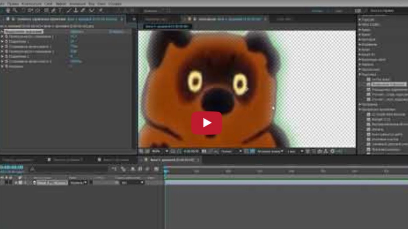408x229 pixels.
Task: Select the Rectangle shape tool
Action: [x=46, y=10]
